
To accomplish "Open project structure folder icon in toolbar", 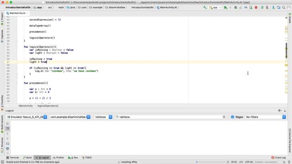I will (279, 7).
